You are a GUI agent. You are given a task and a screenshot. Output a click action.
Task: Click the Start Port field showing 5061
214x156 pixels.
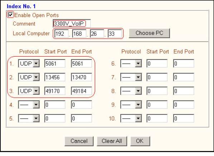pos(55,63)
